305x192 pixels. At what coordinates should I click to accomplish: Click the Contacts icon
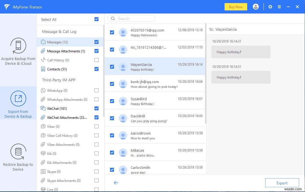(x=43, y=69)
